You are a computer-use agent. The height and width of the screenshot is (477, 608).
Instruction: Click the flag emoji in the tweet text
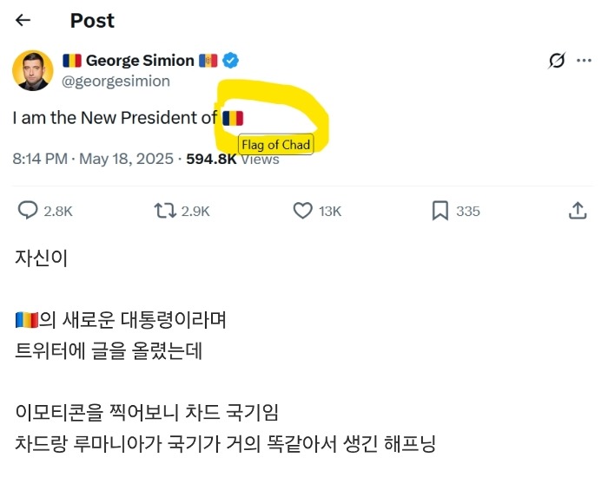(233, 118)
